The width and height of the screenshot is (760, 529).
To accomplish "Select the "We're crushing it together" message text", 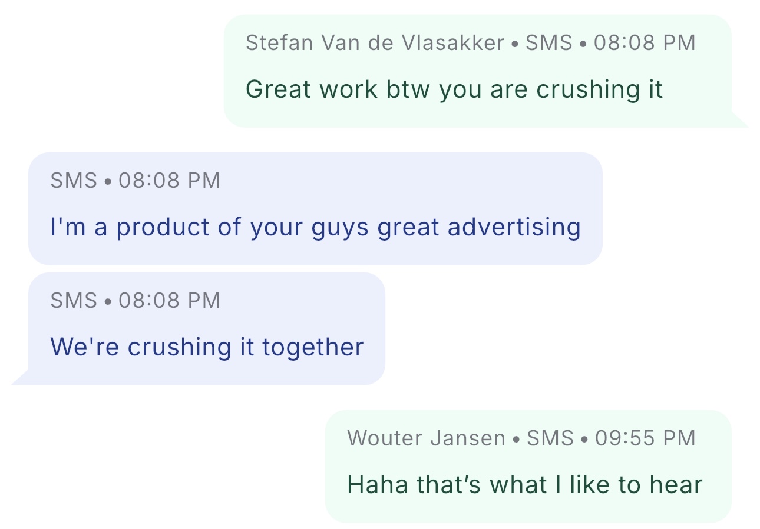I will point(207,347).
